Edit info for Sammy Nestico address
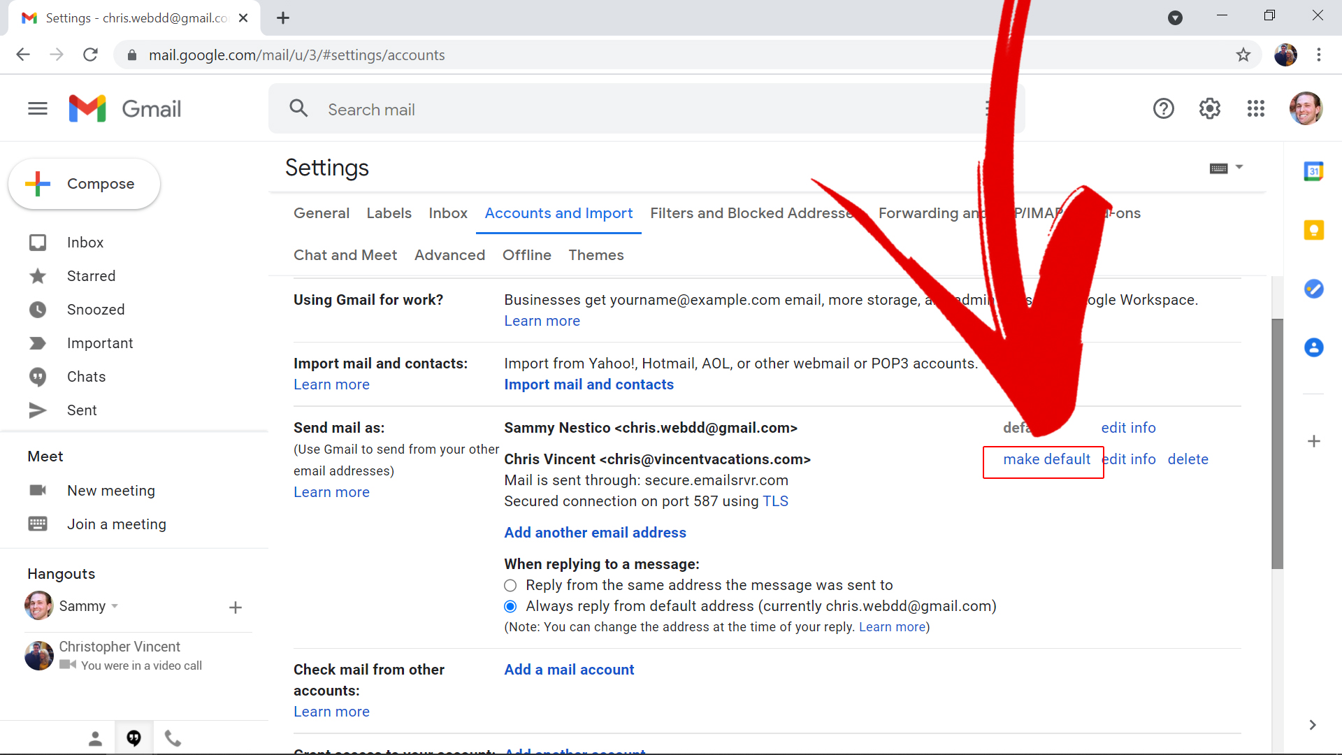 click(1128, 428)
